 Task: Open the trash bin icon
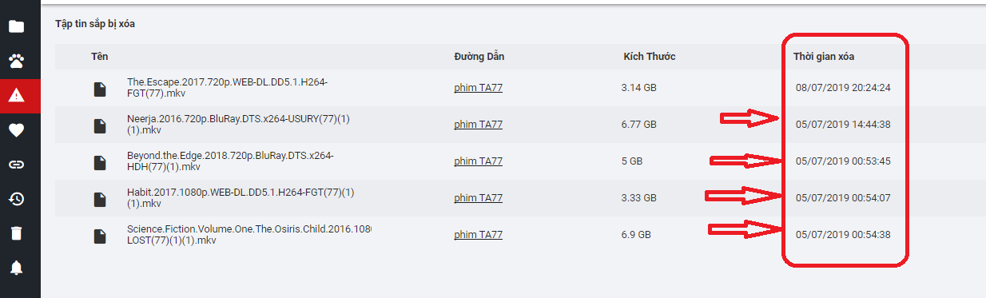click(x=16, y=233)
